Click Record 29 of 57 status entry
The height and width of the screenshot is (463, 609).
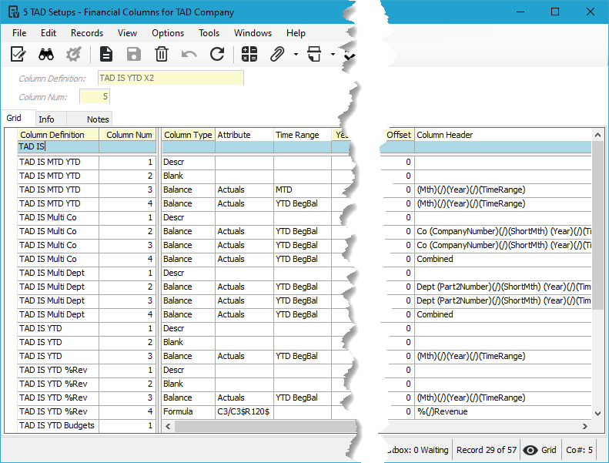click(x=487, y=450)
